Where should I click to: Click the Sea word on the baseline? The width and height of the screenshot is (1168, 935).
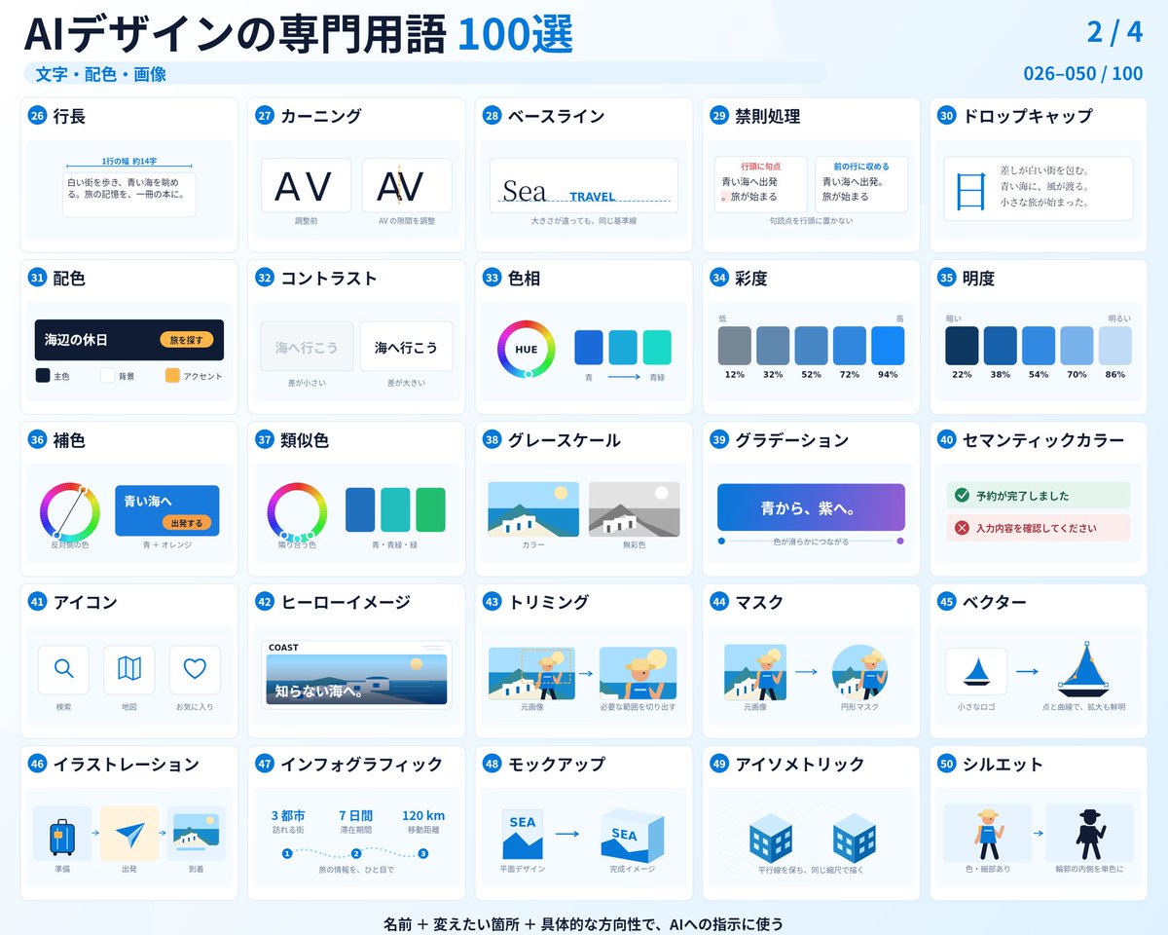[524, 191]
